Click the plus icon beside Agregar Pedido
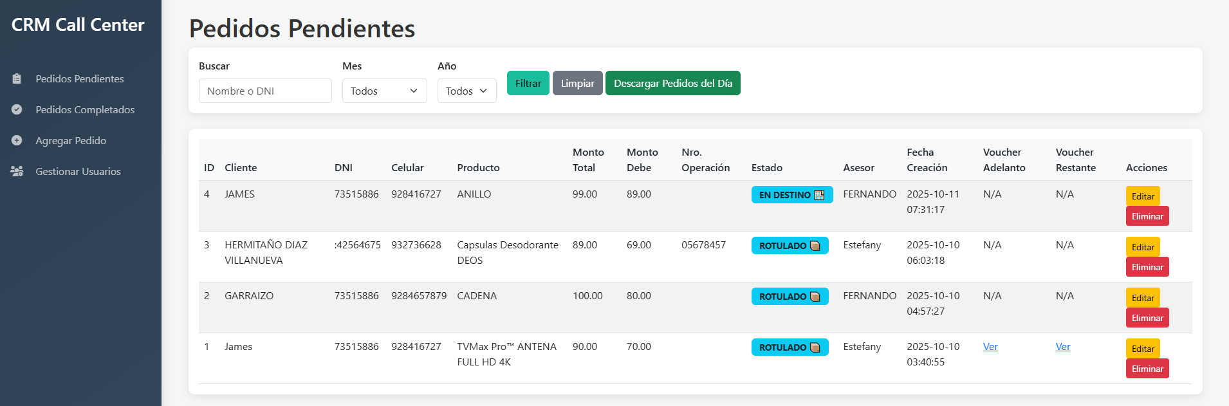This screenshot has height=406, width=1229. 17,140
